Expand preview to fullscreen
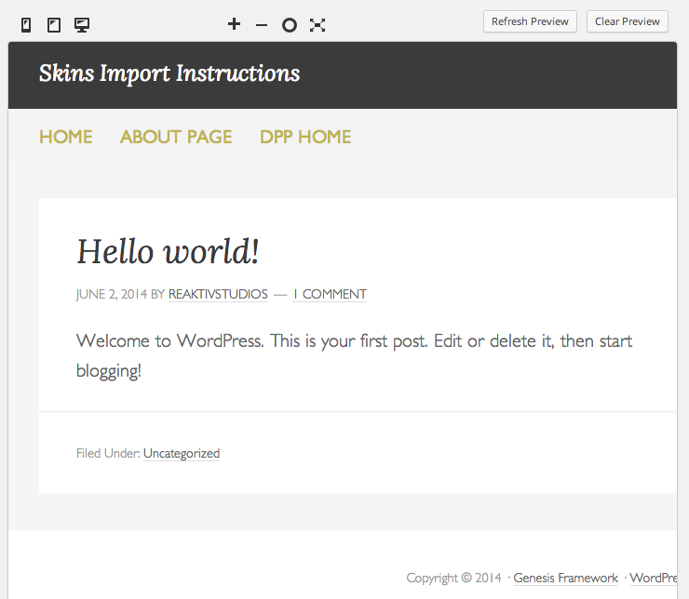 317,25
